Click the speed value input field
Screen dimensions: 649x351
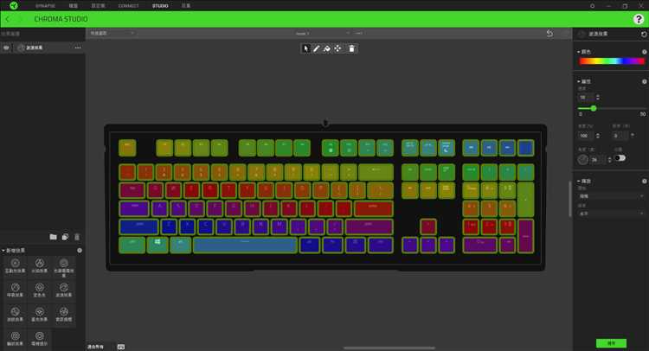(x=586, y=97)
